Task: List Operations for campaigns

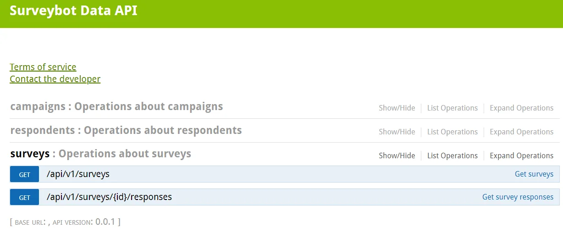Action: pos(453,108)
